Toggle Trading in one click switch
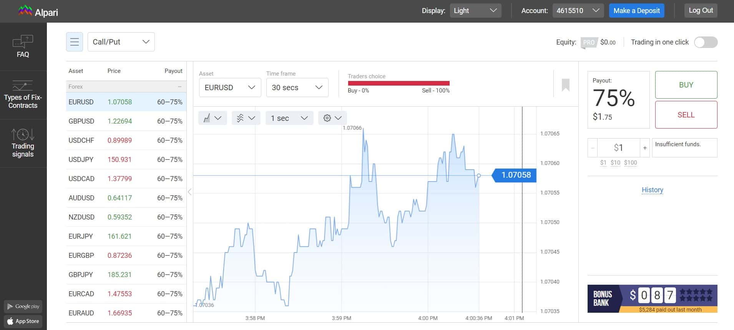The width and height of the screenshot is (734, 330). tap(706, 42)
